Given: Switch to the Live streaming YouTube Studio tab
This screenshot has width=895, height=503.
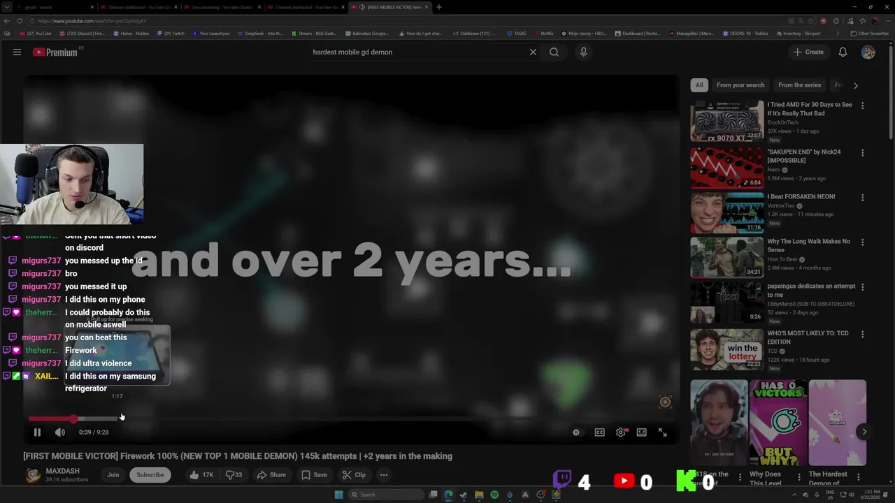Looking at the screenshot, I should [222, 7].
